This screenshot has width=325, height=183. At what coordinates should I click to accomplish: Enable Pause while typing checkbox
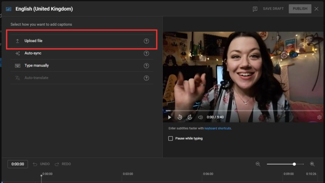170,138
